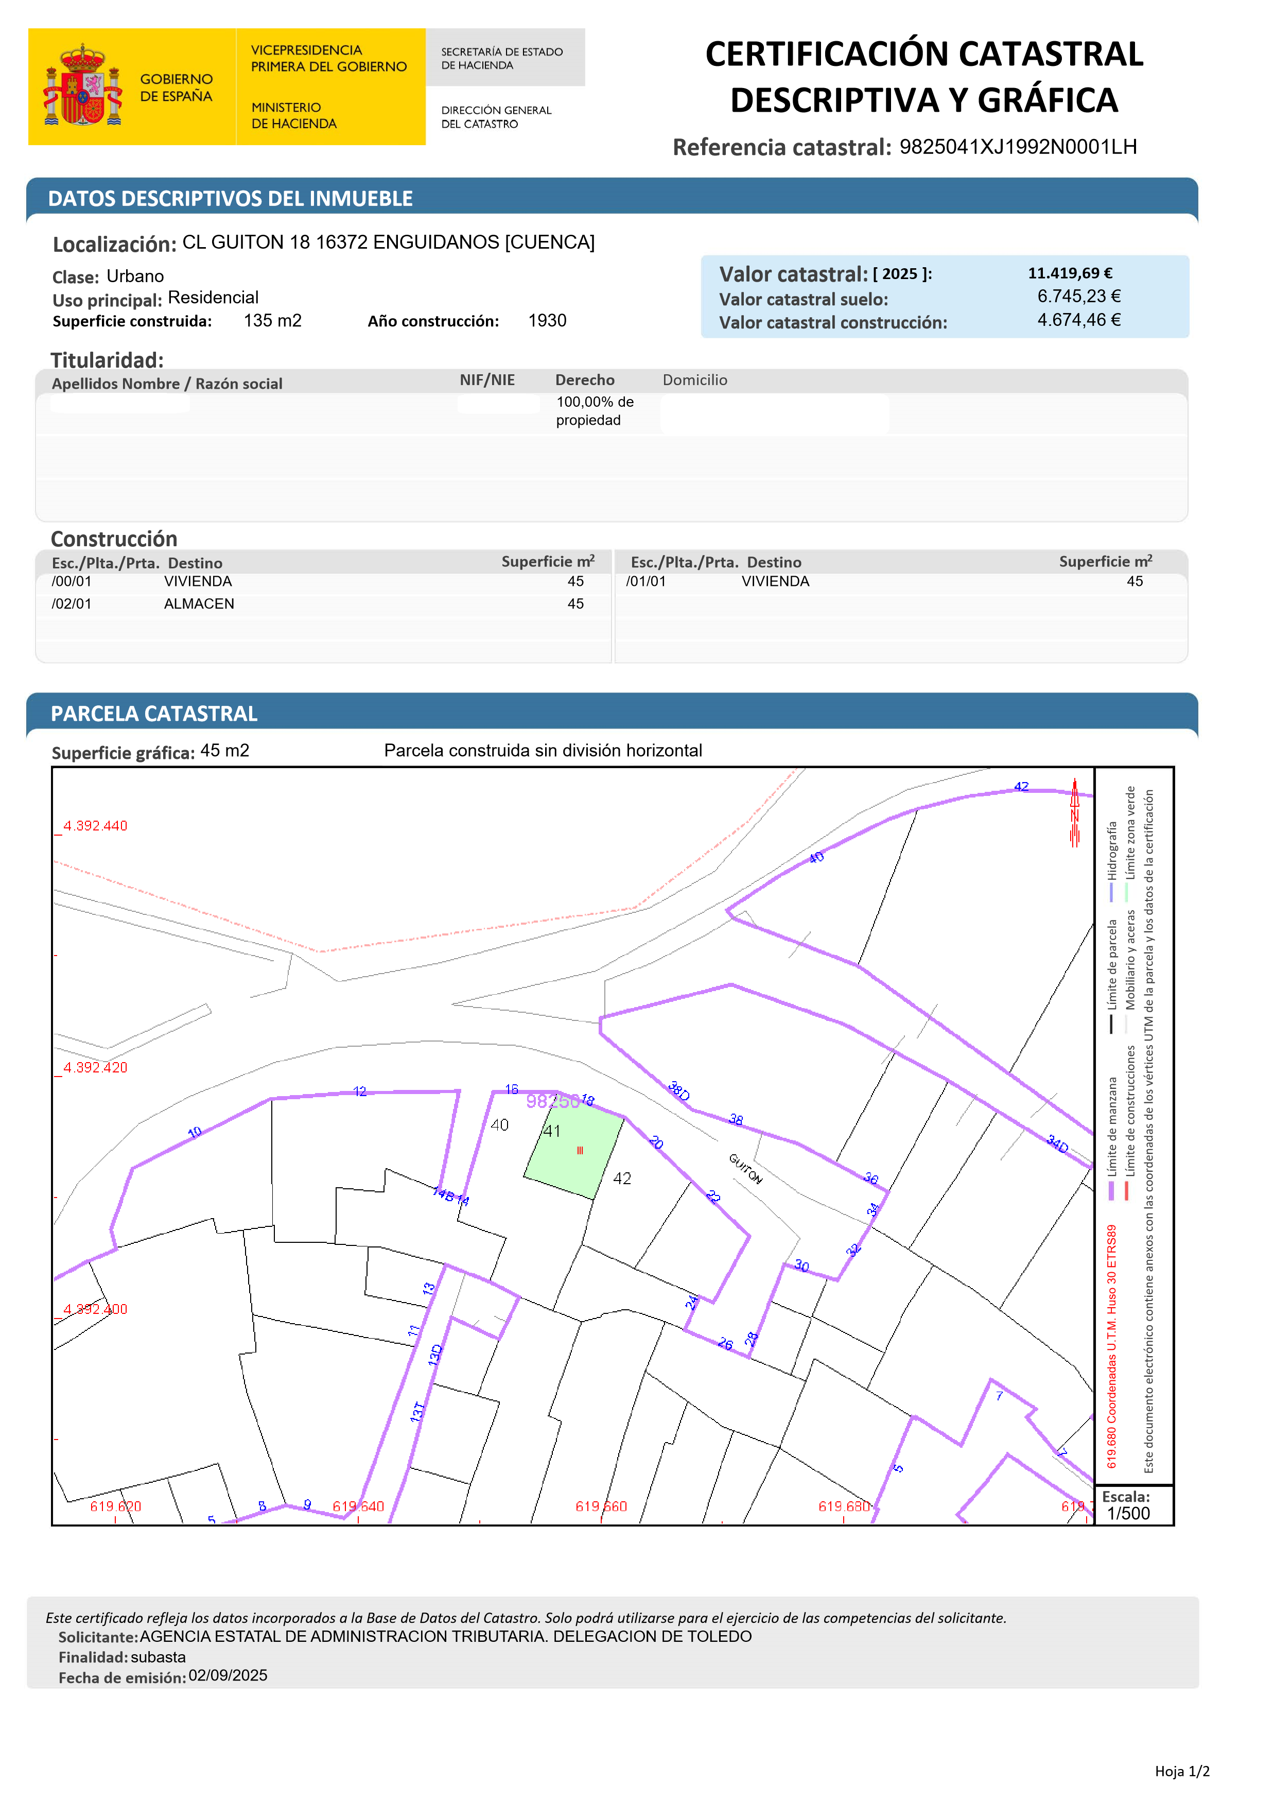Click the Valor catastral amount 11.419,69 €

pos(1070,273)
